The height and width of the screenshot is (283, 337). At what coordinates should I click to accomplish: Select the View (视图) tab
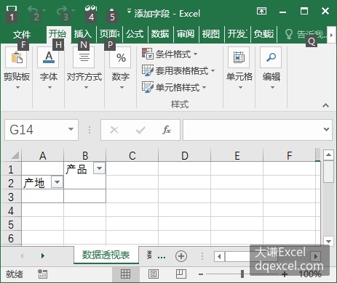coord(211,34)
